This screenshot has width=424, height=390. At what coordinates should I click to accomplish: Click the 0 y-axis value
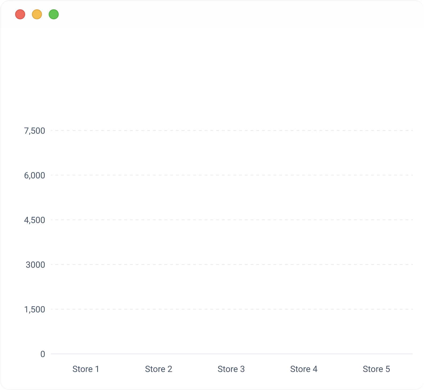click(43, 354)
